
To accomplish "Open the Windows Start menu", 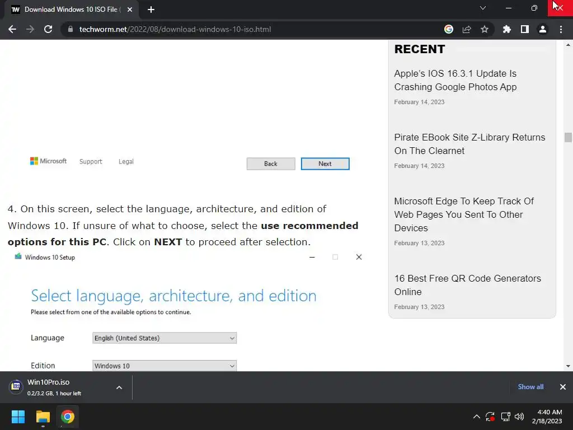I will click(x=18, y=417).
